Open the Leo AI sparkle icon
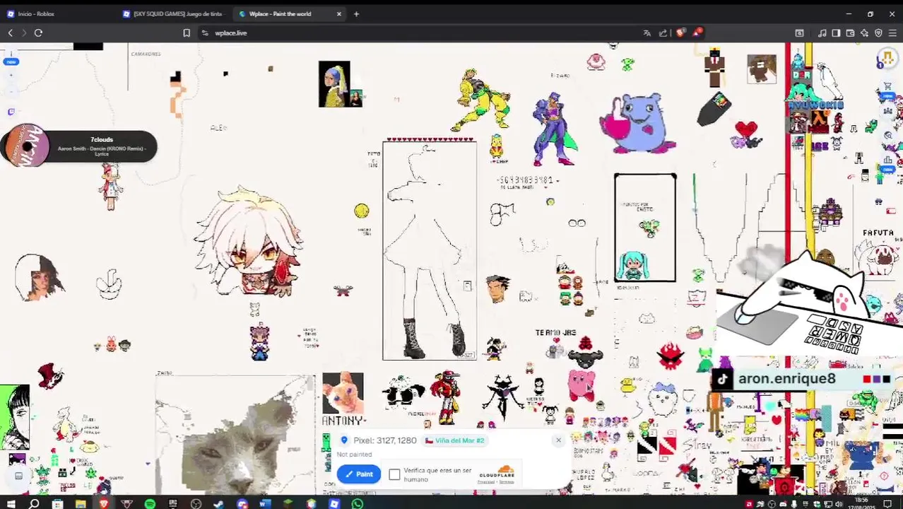 (864, 33)
